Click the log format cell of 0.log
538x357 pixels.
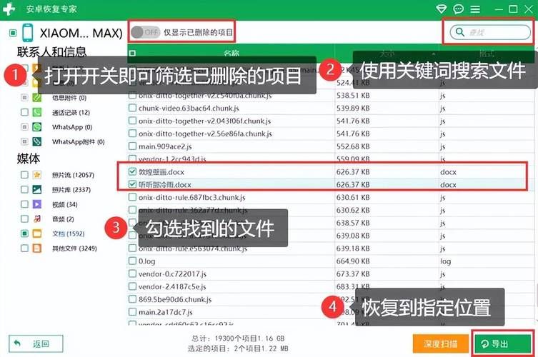tap(445, 261)
